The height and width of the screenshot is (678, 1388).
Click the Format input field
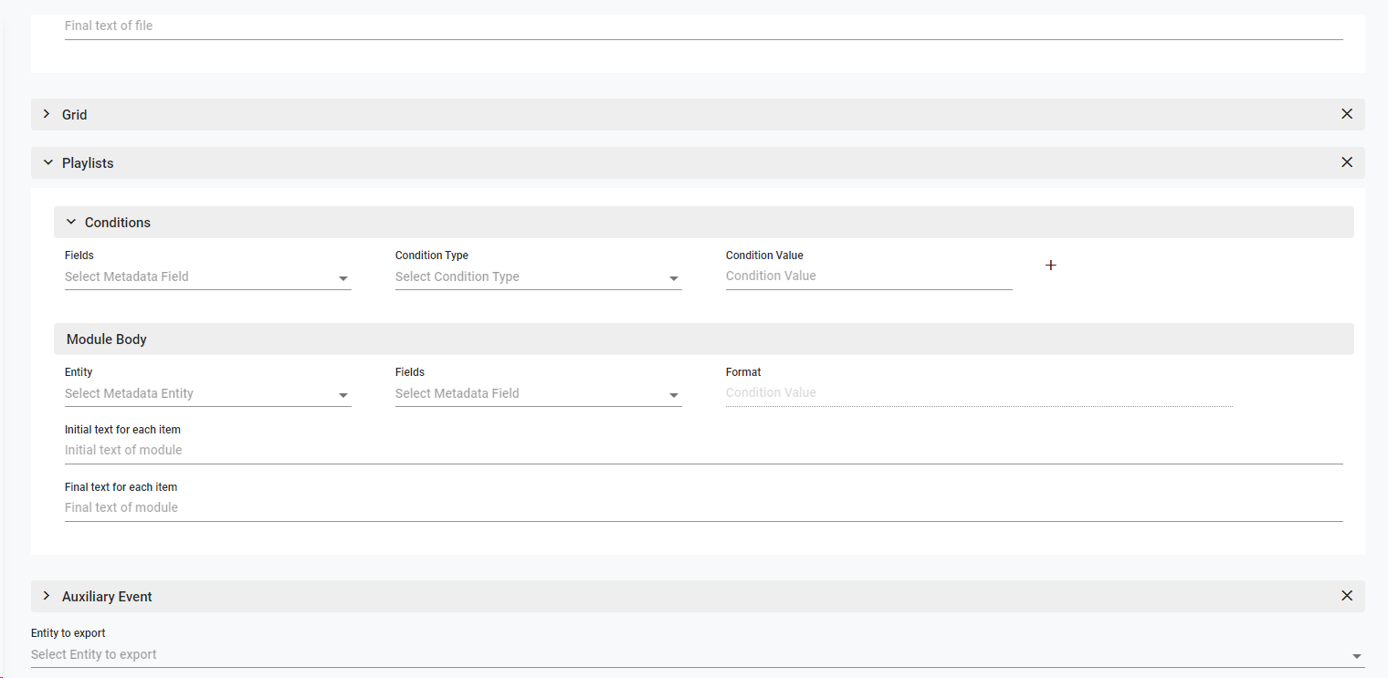[979, 393]
